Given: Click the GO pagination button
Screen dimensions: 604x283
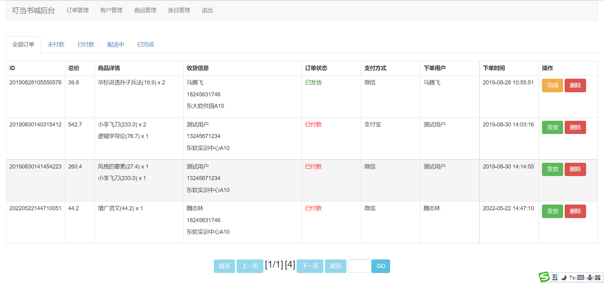Looking at the screenshot, I should [x=381, y=266].
